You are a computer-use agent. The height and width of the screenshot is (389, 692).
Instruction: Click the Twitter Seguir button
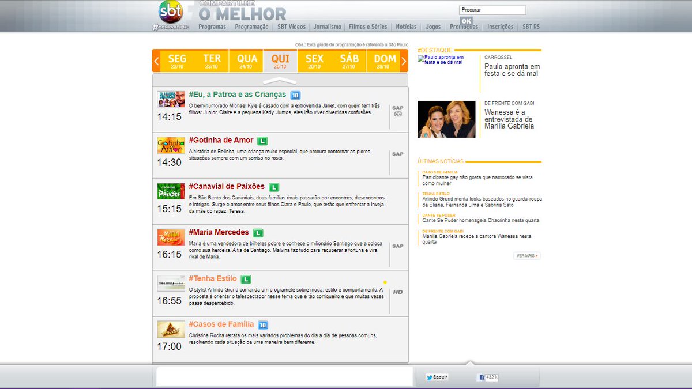437,377
